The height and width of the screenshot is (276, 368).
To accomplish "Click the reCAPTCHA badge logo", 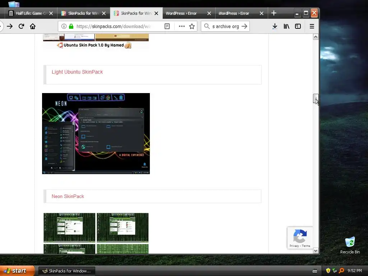I will point(300,236).
